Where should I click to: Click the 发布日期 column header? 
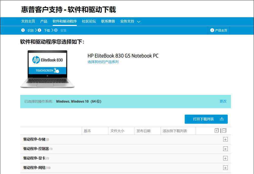click(143, 131)
